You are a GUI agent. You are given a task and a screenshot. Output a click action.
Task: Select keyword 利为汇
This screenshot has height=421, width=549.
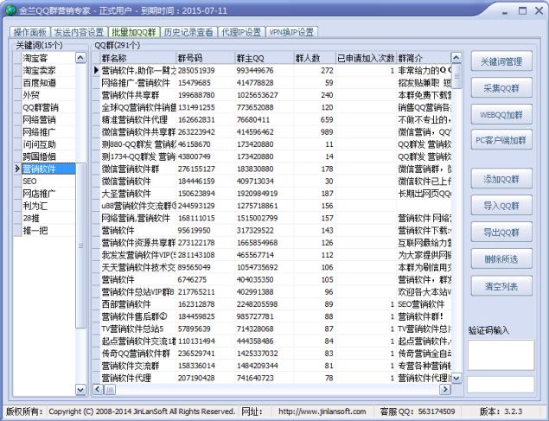(x=48, y=206)
